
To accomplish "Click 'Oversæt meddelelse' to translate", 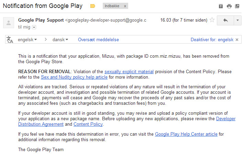I will coord(98,39).
